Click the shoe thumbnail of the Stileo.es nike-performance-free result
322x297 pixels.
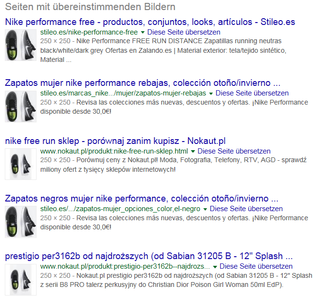[x=21, y=45]
